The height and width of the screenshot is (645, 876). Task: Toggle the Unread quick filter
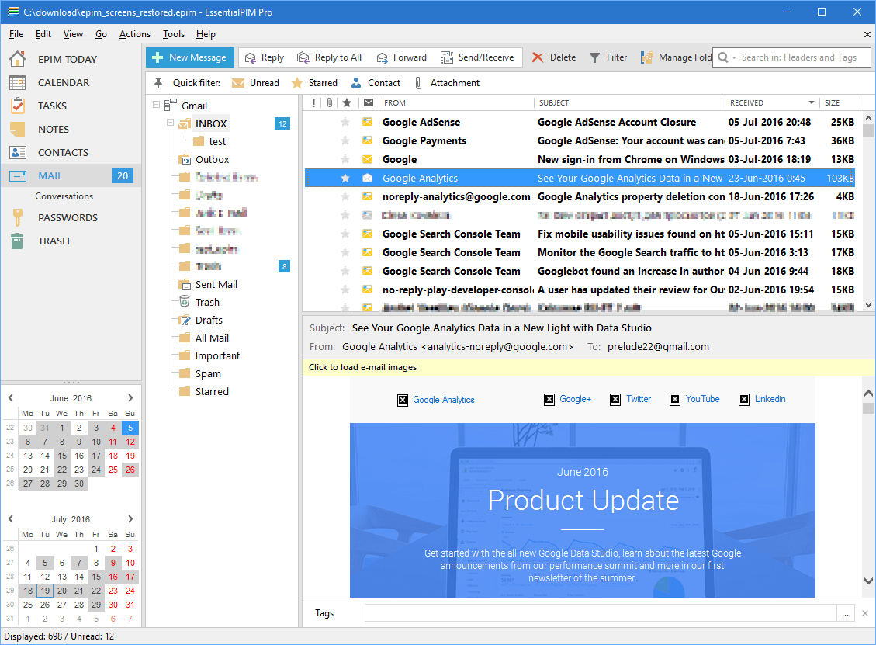tap(256, 83)
